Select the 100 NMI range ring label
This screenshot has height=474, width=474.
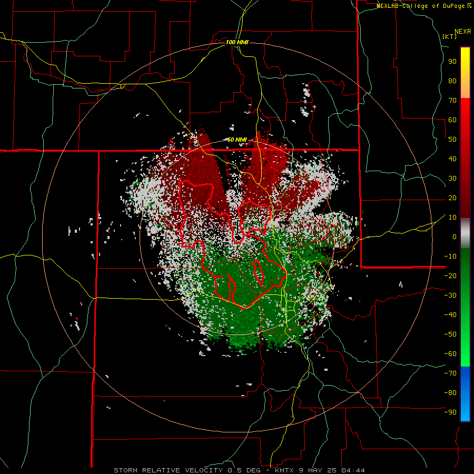click(x=237, y=42)
